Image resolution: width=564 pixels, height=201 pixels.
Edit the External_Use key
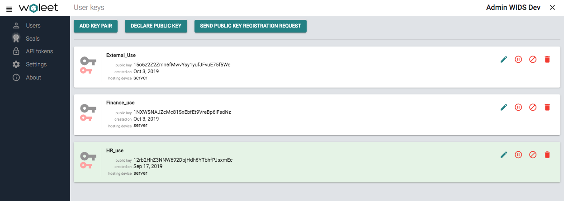click(504, 60)
